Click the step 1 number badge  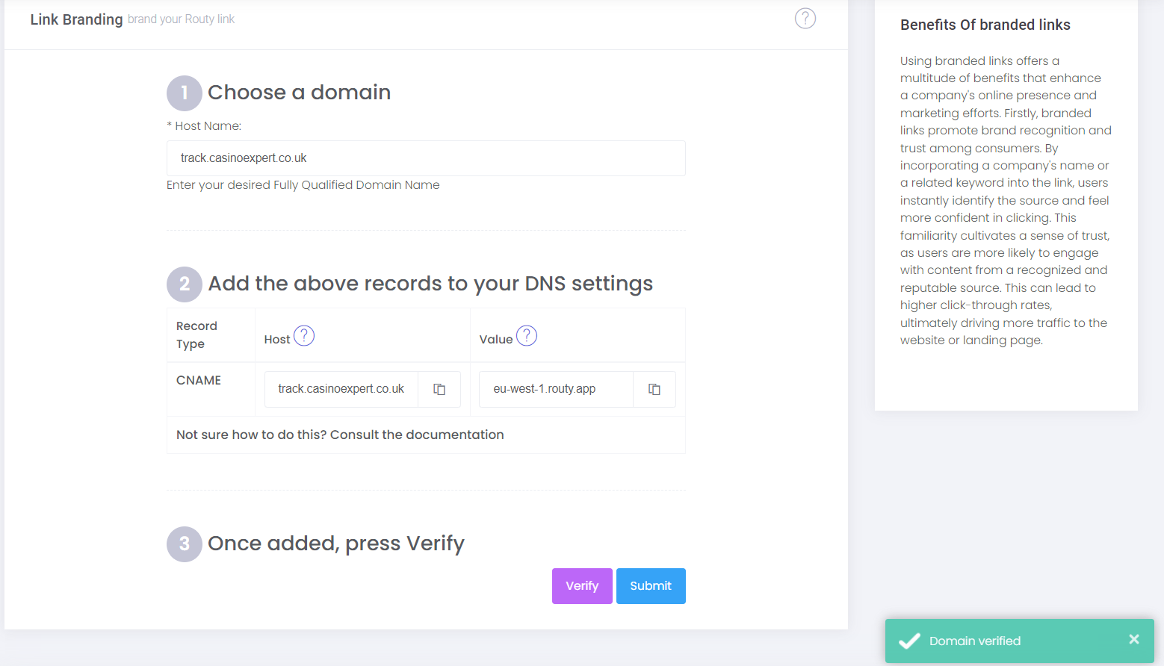185,93
